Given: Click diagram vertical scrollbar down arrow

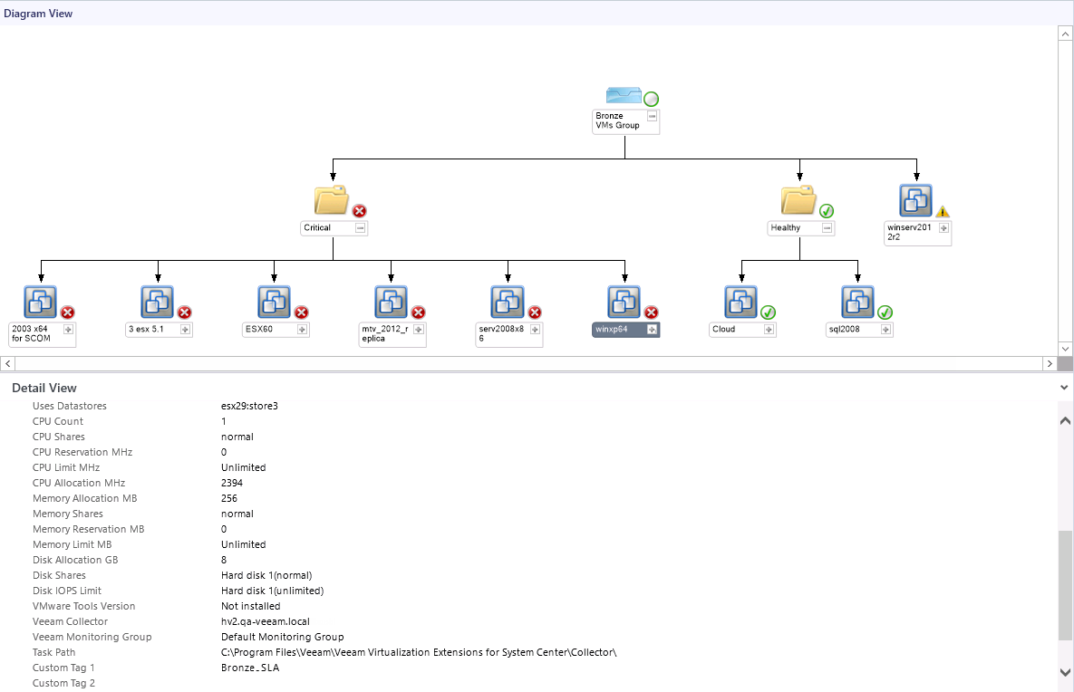Looking at the screenshot, I should [1065, 349].
